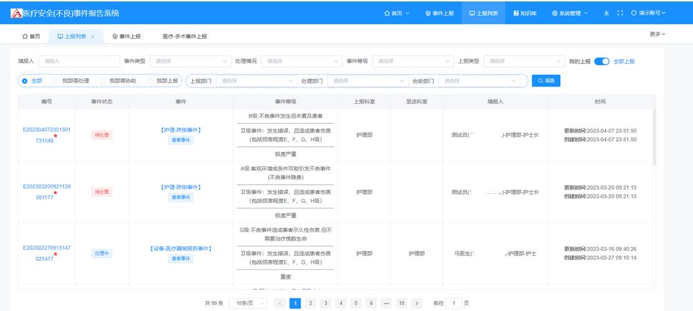Click the red app logo icon
This screenshot has width=693, height=311.
pyautogui.click(x=16, y=13)
